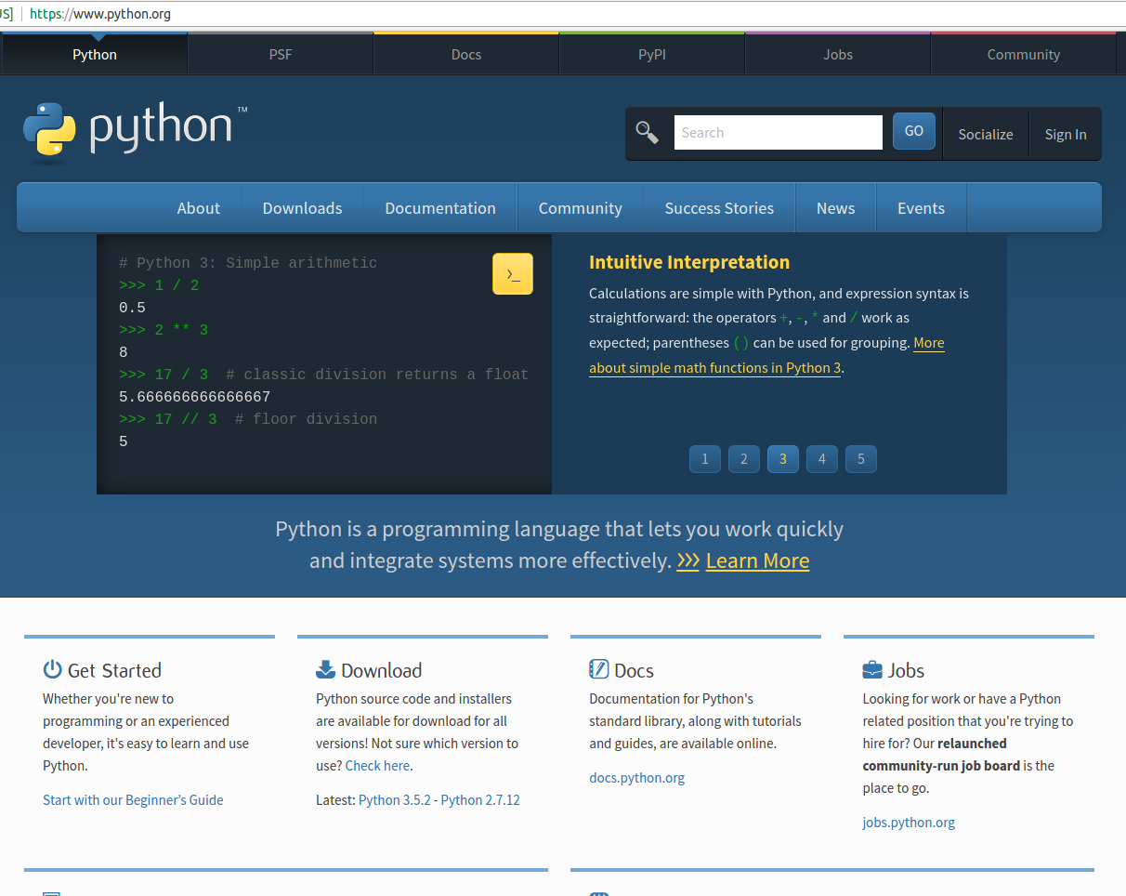Open the Start with our Beginner's Guide link
This screenshot has height=896, width=1126.
(x=133, y=799)
